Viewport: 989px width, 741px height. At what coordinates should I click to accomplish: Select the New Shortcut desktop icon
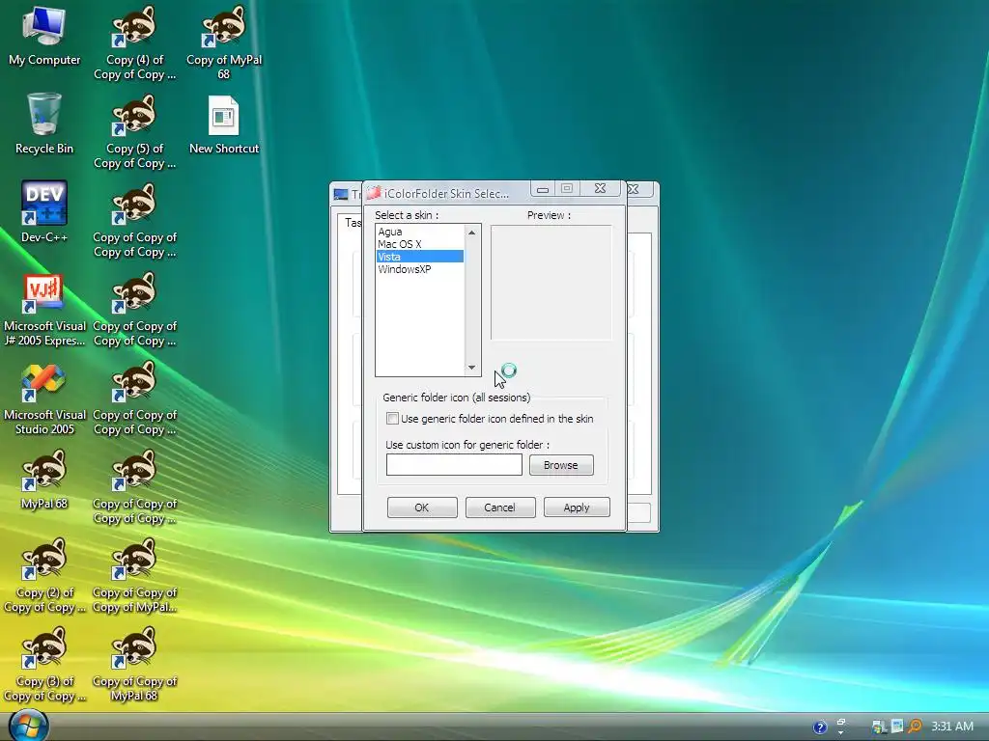[224, 124]
